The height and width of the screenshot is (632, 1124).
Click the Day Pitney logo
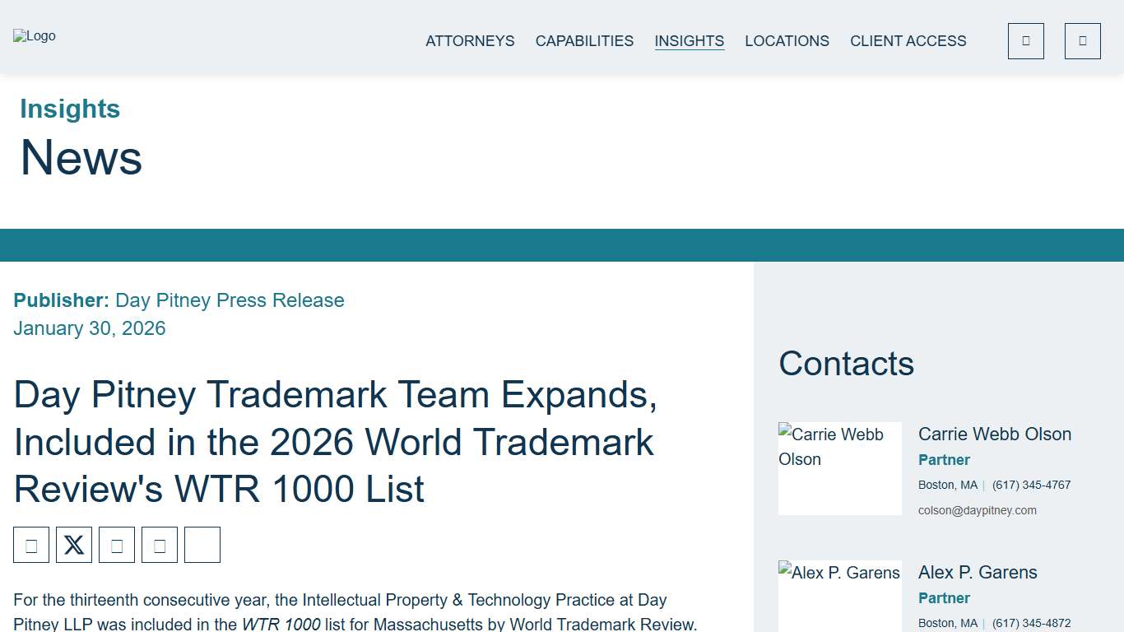click(x=35, y=35)
